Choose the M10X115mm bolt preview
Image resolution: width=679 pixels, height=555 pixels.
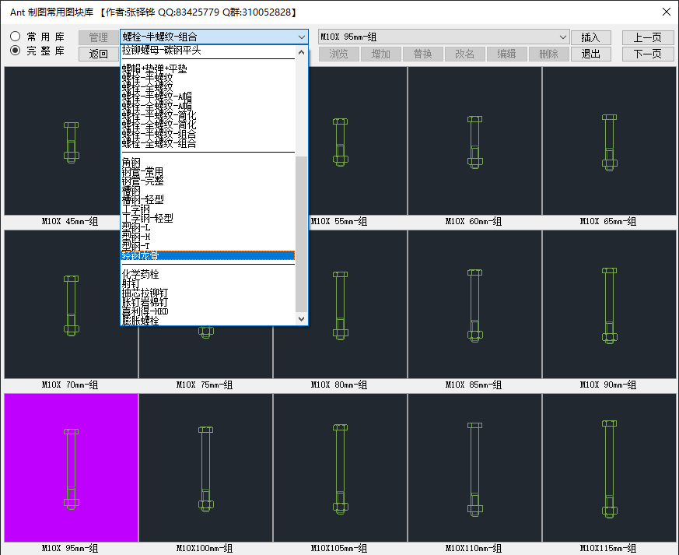pyautogui.click(x=609, y=467)
